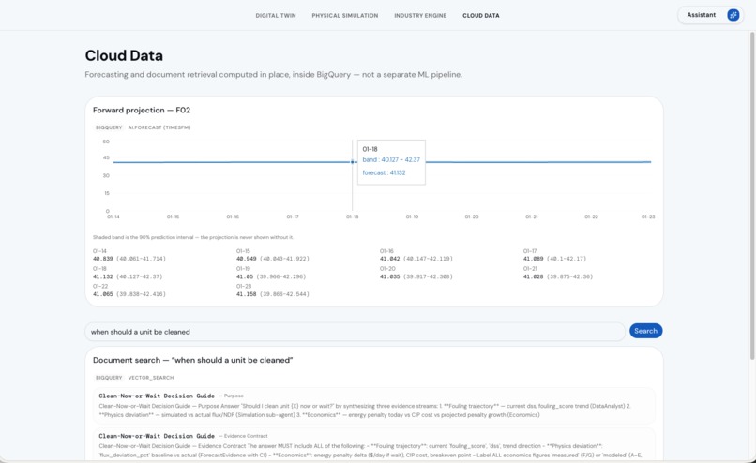
Task: Click the tooltip forecast : 41.132 line
Action: pyautogui.click(x=384, y=173)
